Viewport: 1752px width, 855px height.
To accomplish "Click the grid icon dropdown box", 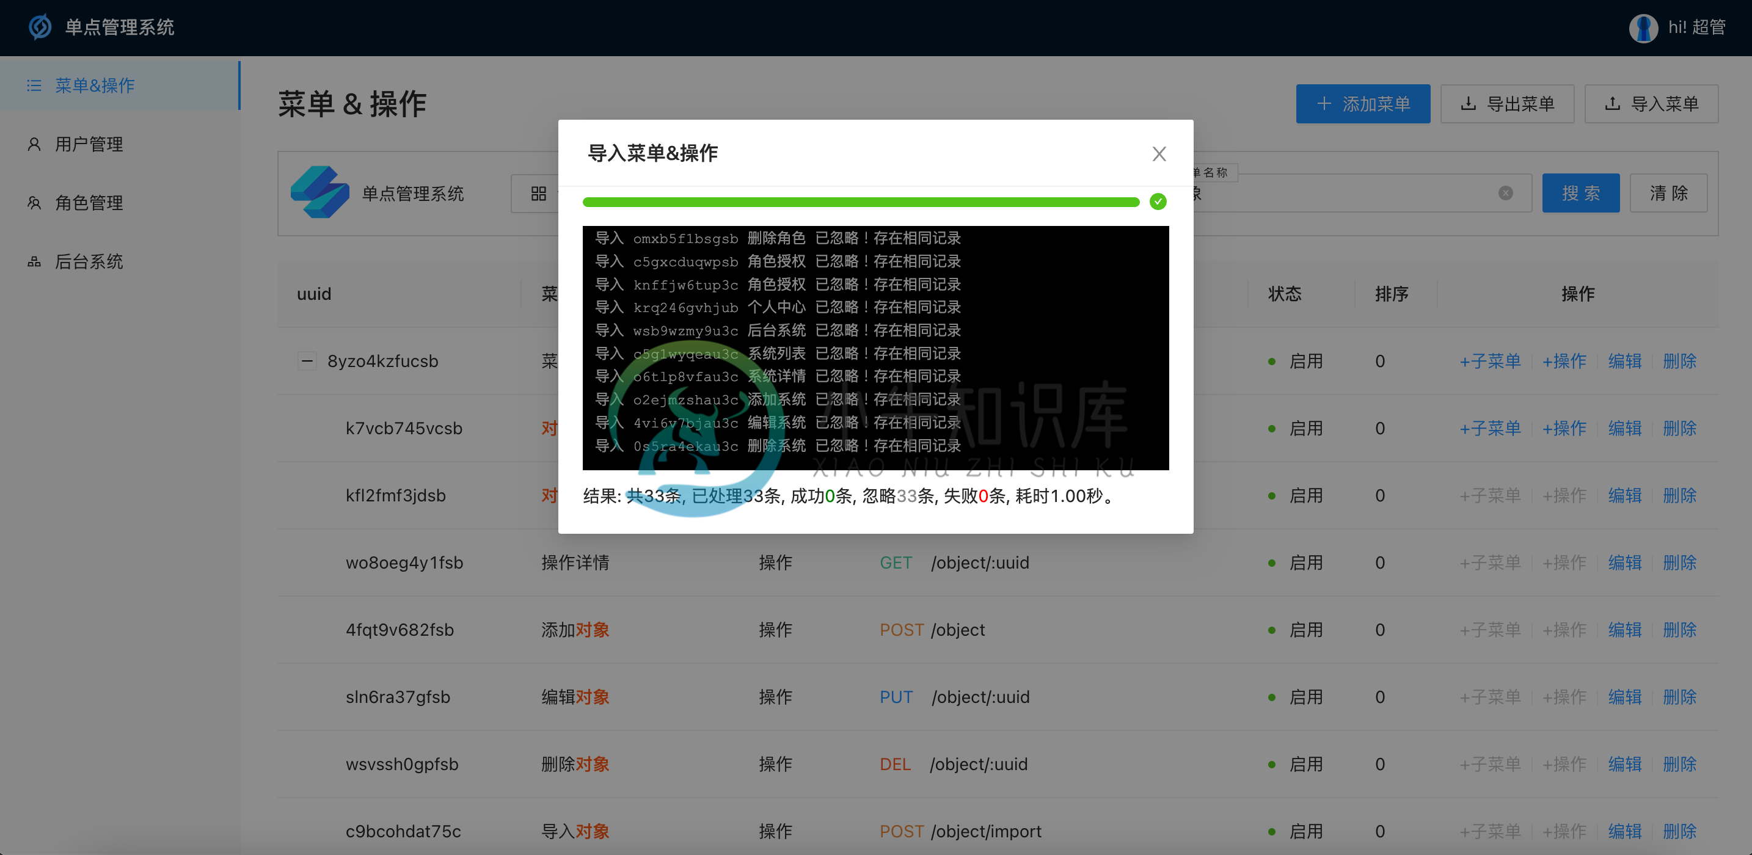I will (x=535, y=194).
